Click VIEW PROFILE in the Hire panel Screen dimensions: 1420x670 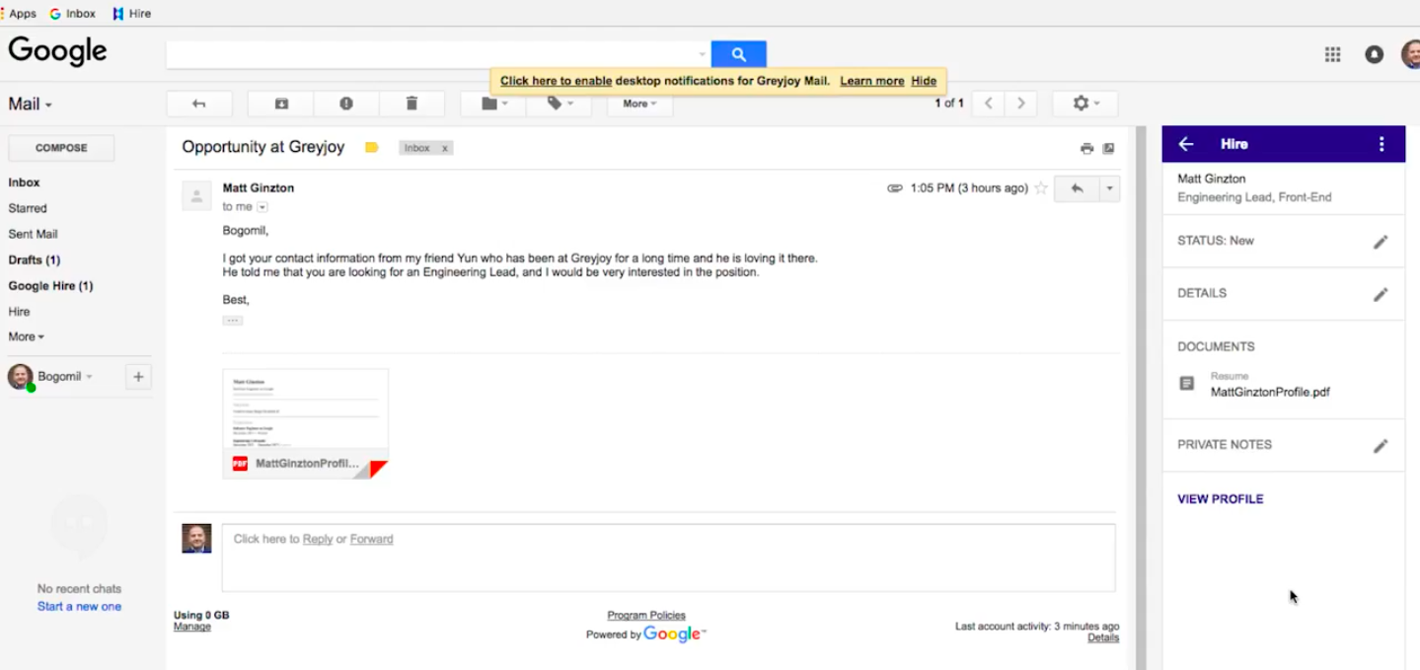1220,499
